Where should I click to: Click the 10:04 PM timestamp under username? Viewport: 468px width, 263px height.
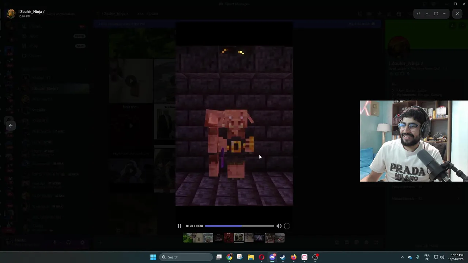click(24, 16)
